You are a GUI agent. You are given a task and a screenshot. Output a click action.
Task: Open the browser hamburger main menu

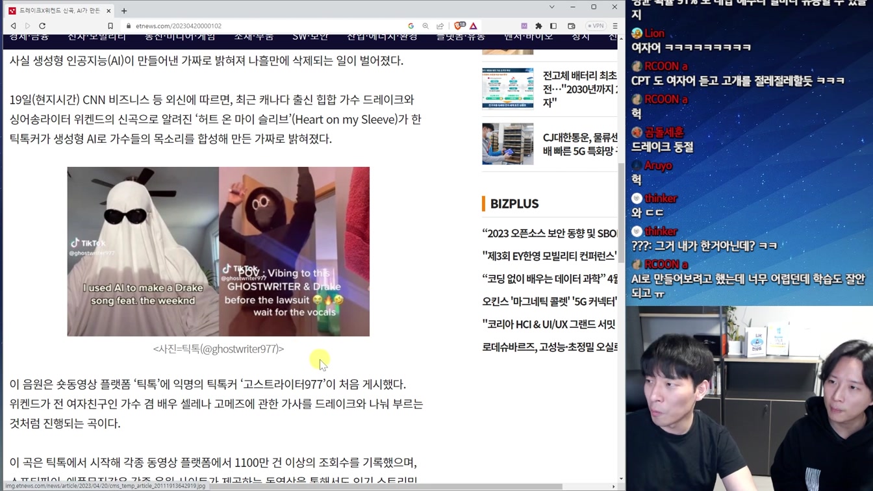tap(614, 26)
